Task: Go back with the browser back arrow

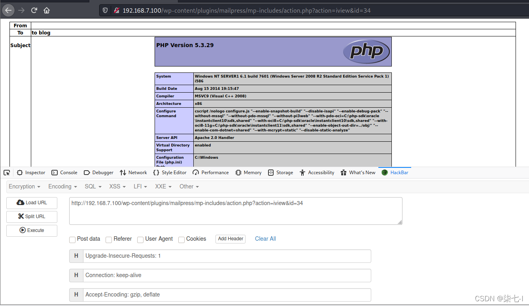Action: click(x=9, y=10)
